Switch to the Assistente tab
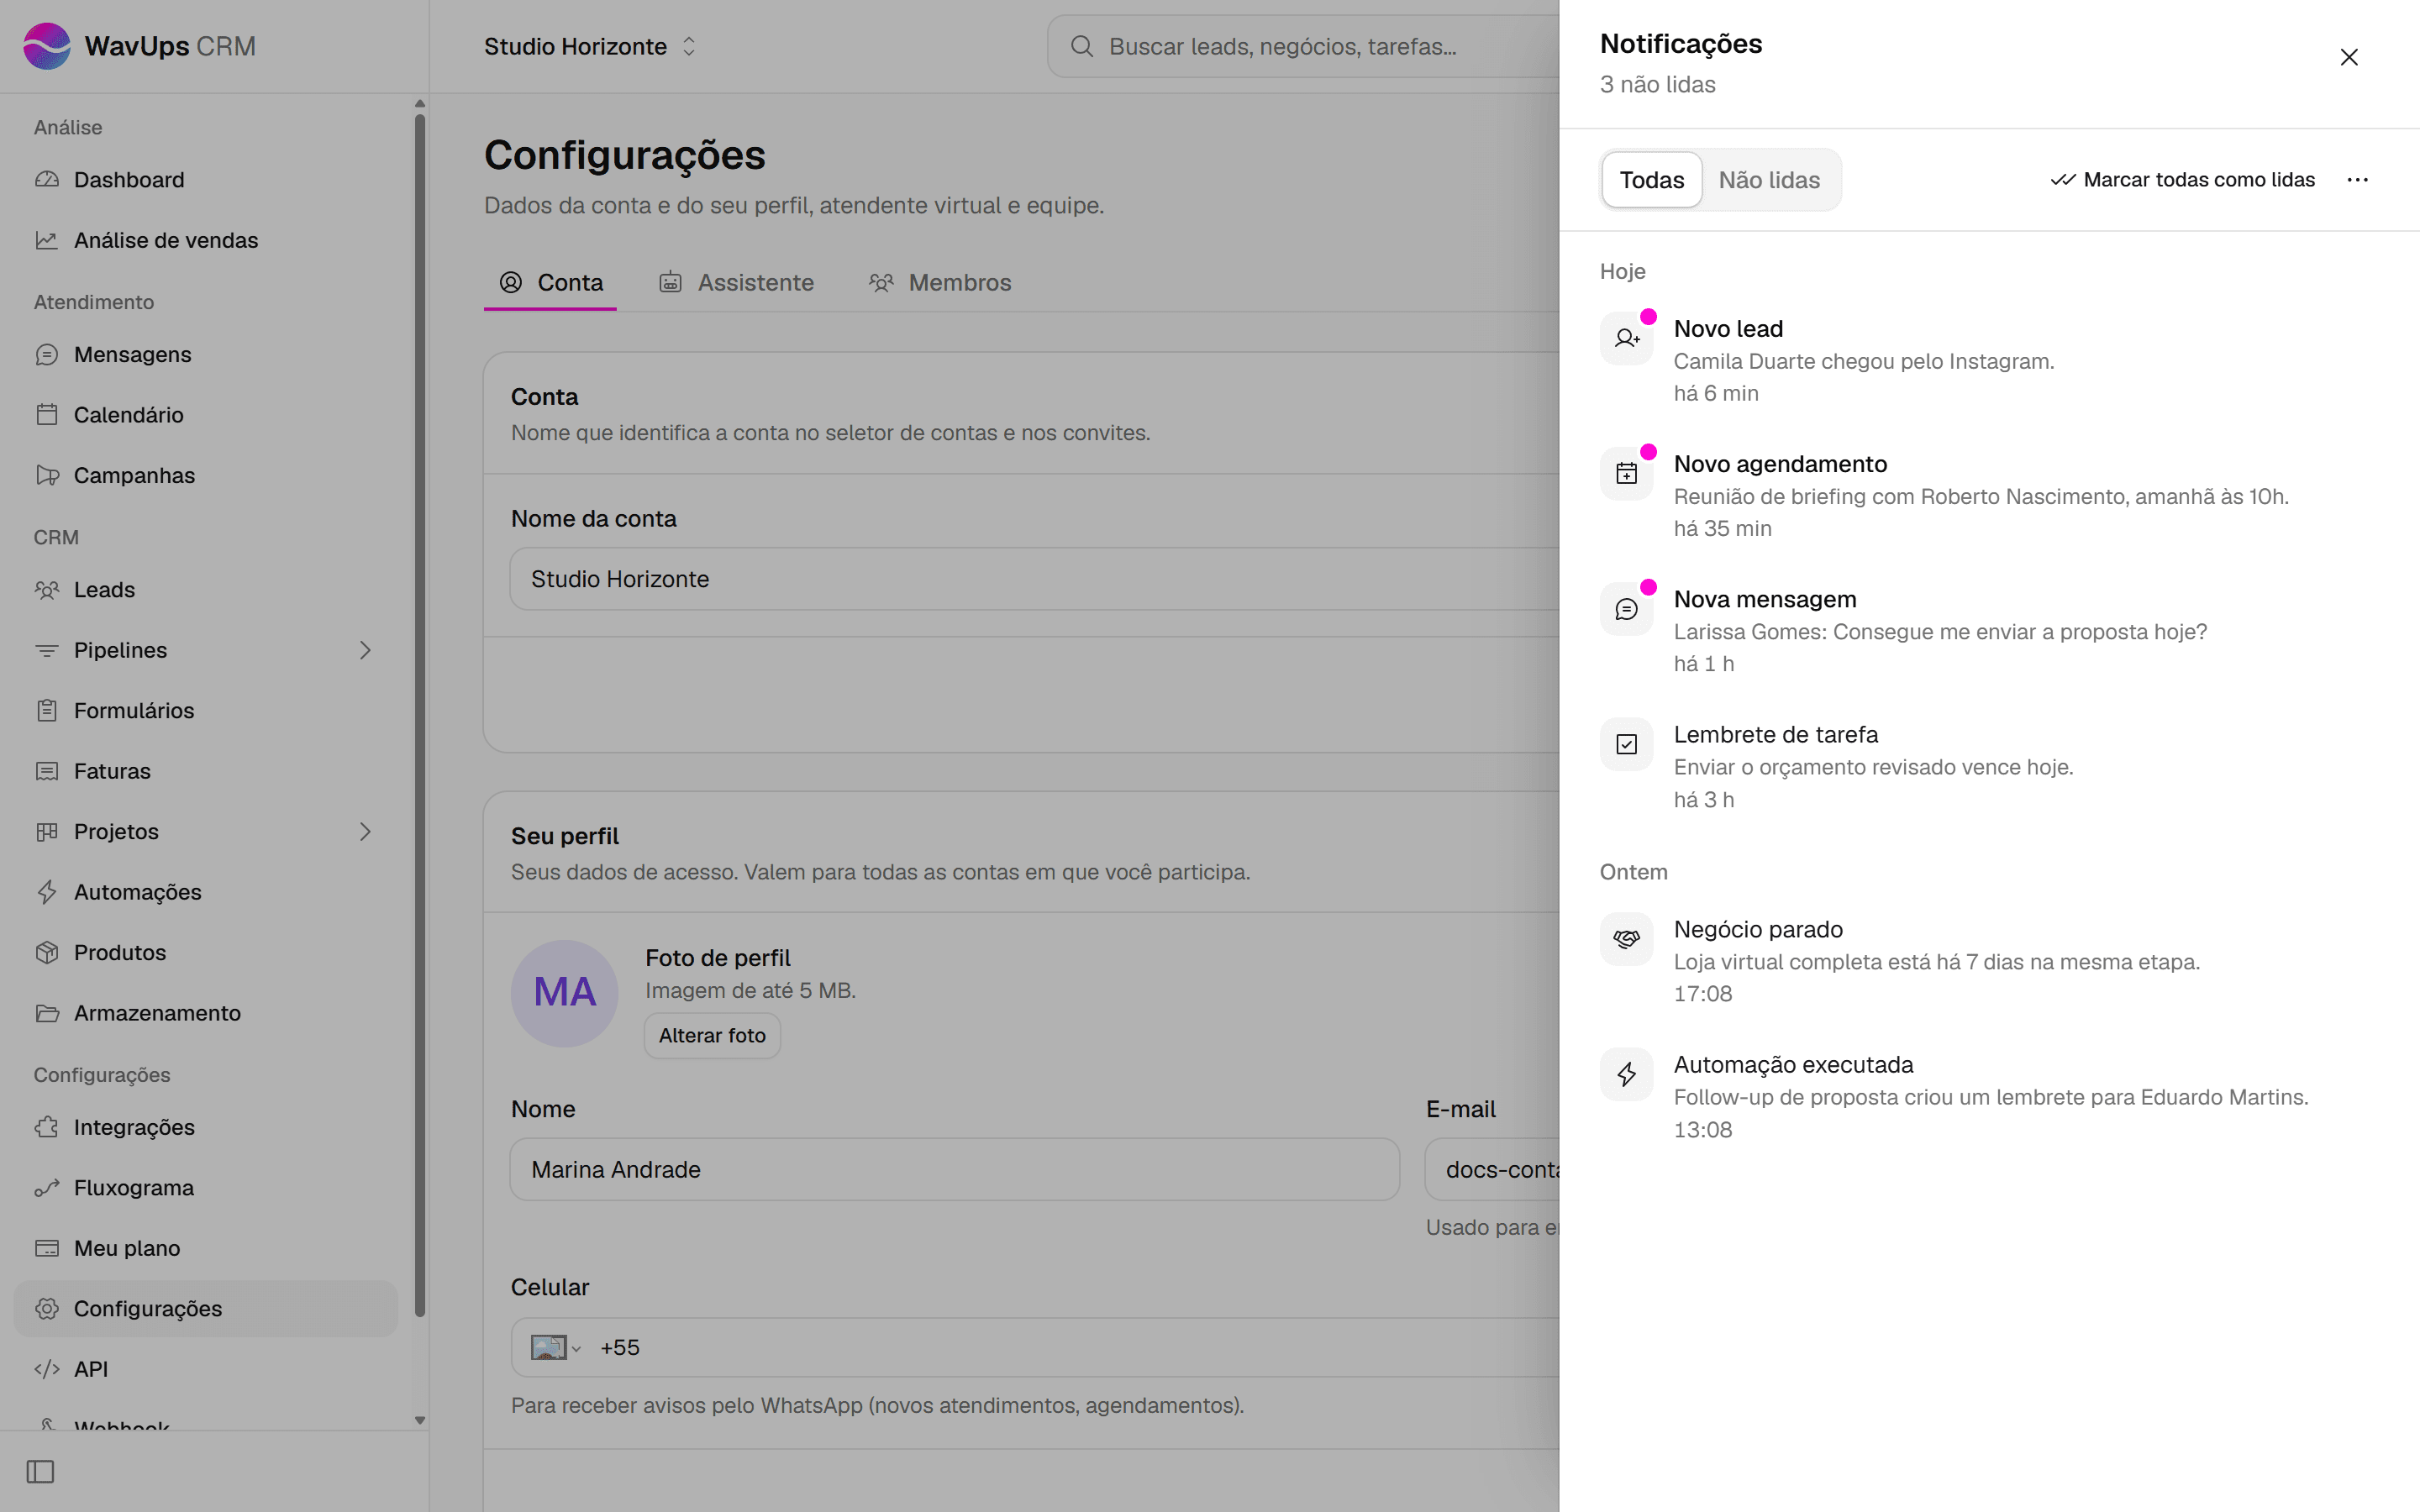Image resolution: width=2420 pixels, height=1512 pixels. (x=736, y=283)
